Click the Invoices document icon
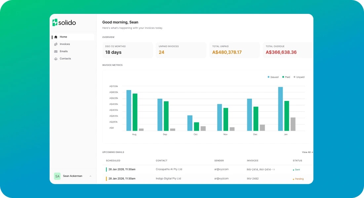The image size is (364, 198). click(x=56, y=44)
